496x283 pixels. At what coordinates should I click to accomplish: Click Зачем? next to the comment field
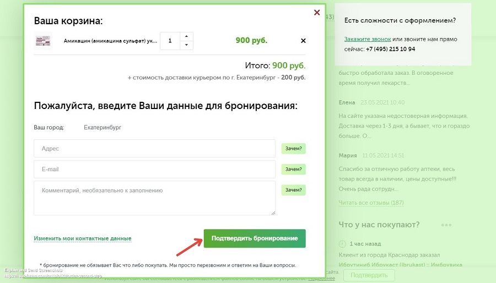[x=293, y=190]
